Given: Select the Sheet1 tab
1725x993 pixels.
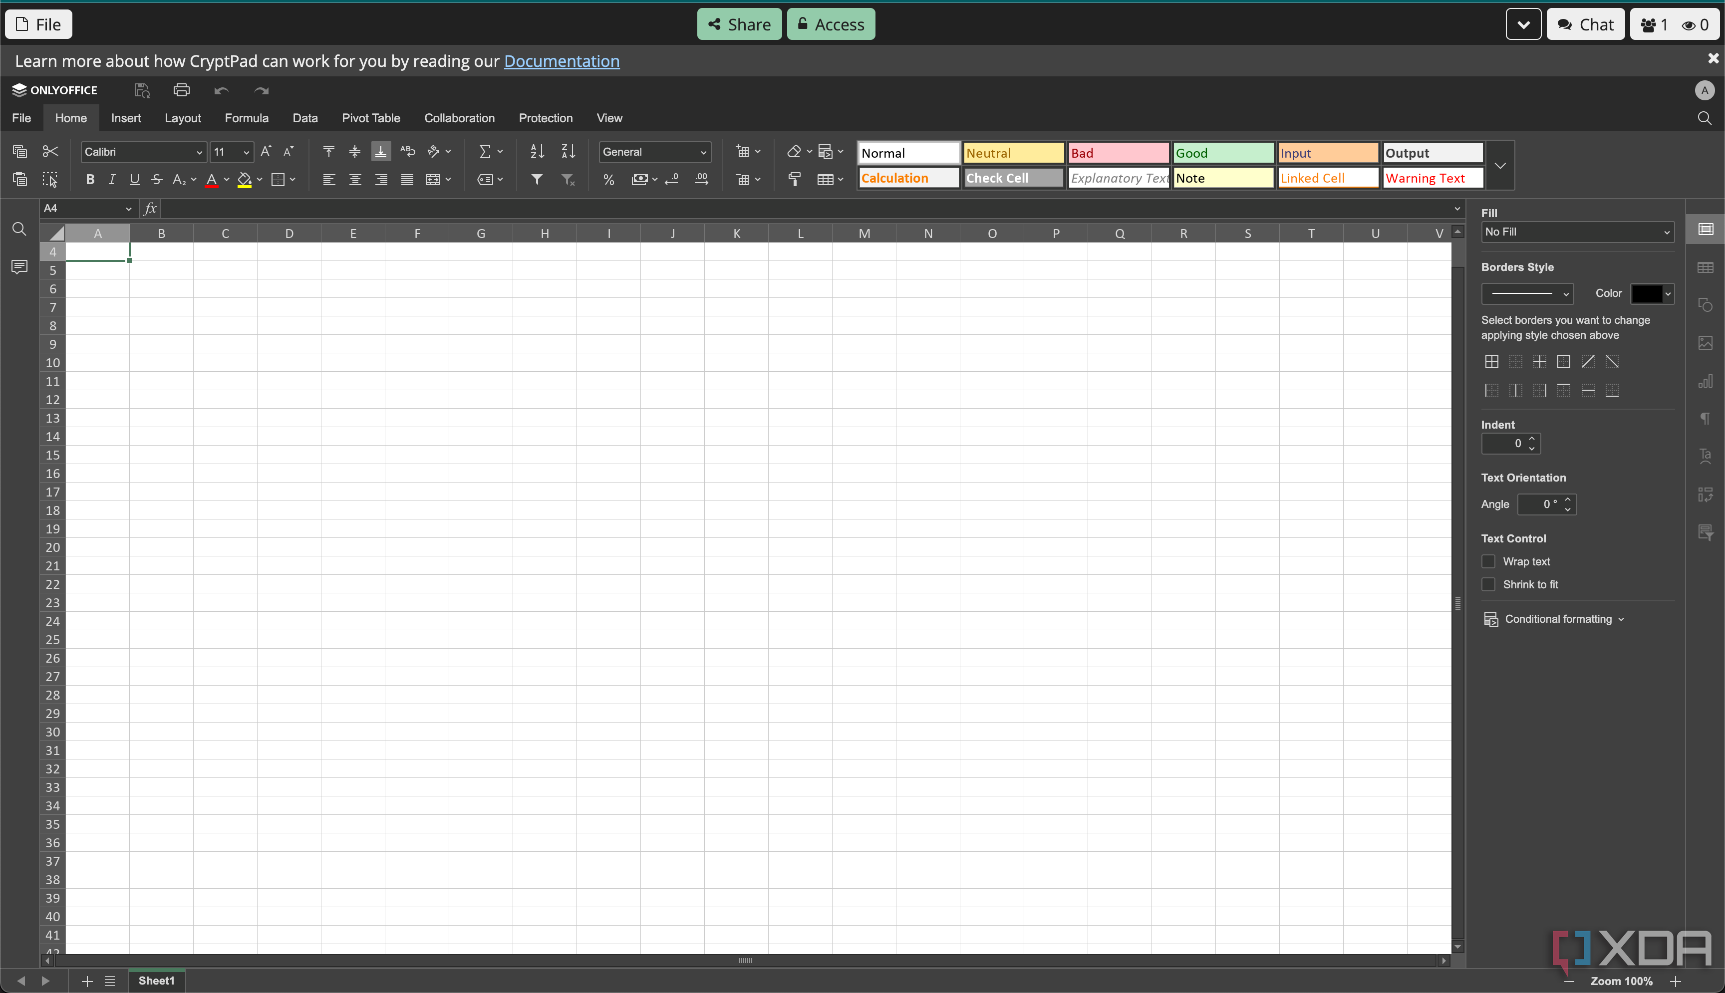Looking at the screenshot, I should pos(156,981).
